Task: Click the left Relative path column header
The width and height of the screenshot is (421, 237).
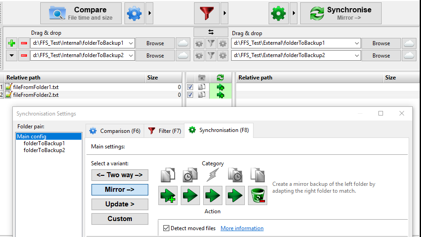Action: coord(75,78)
